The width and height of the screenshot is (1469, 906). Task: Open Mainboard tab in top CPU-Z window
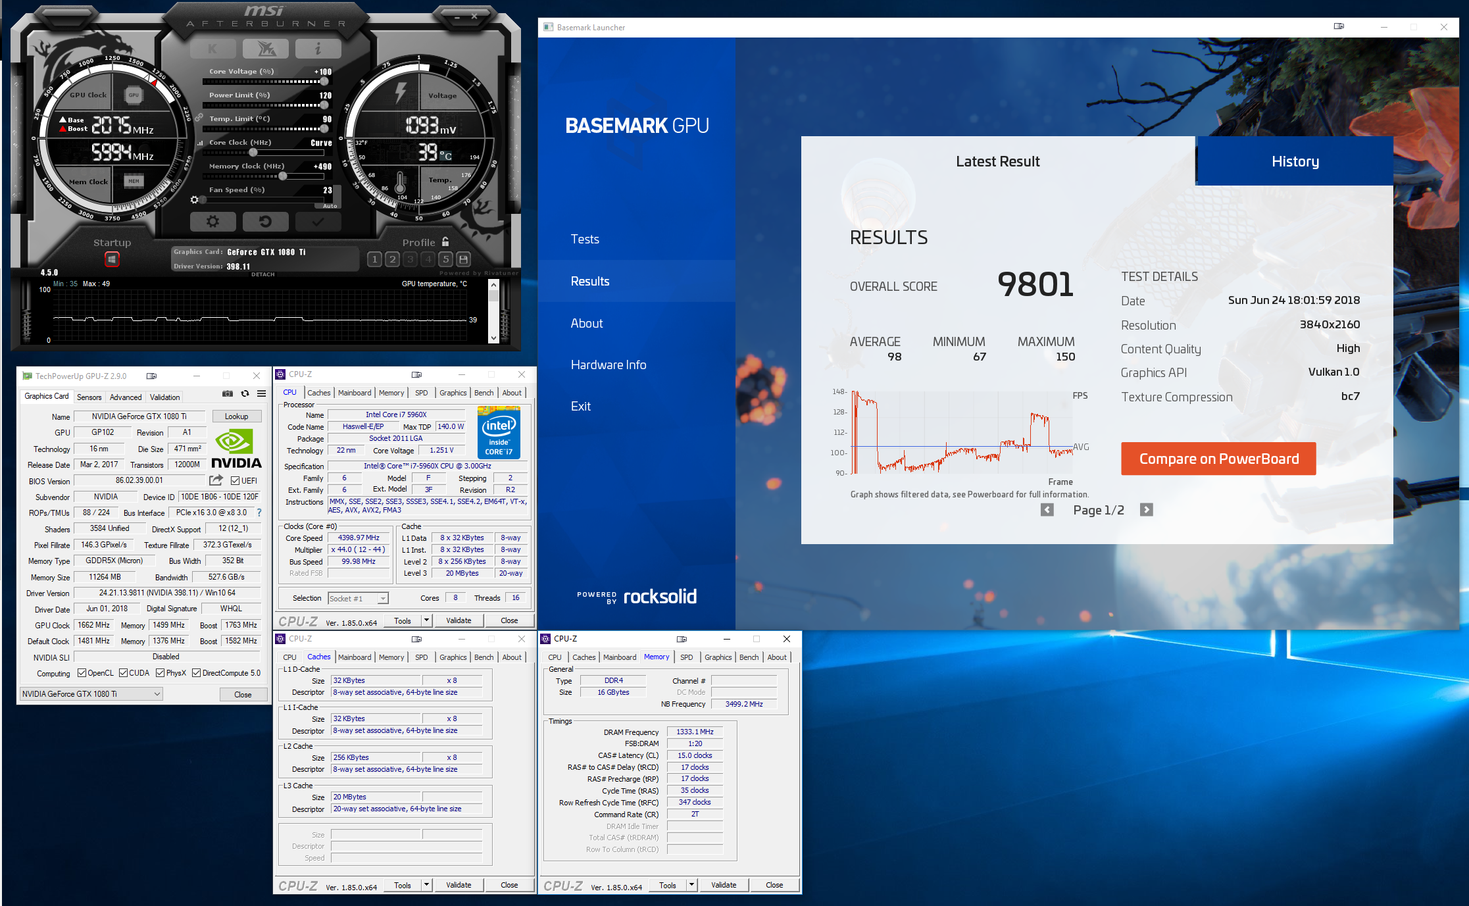point(355,393)
